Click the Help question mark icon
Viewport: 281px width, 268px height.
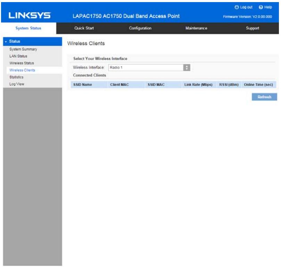tap(261, 7)
